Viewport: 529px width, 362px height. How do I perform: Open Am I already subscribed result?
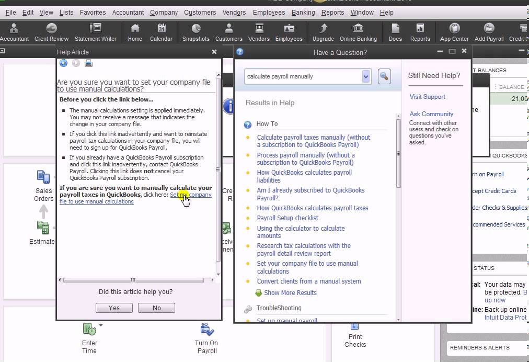(x=310, y=194)
